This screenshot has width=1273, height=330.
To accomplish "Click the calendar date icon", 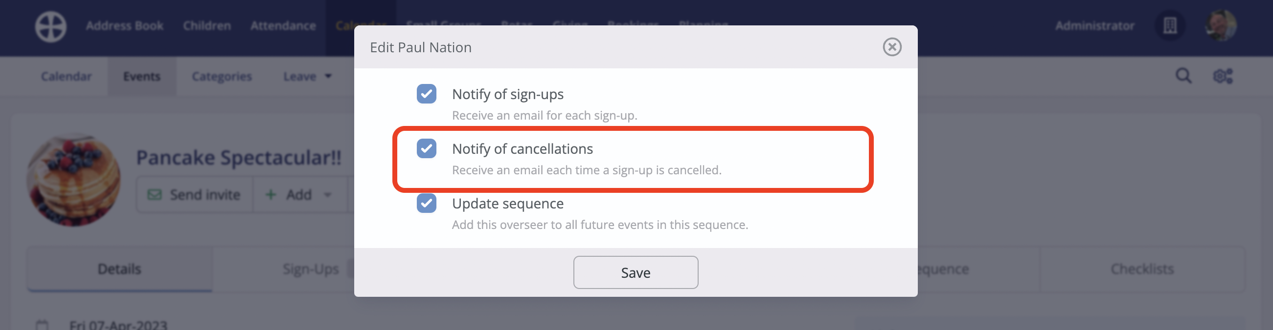I will (43, 325).
